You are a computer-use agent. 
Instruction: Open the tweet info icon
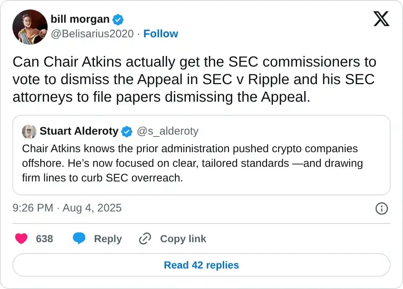tap(381, 209)
